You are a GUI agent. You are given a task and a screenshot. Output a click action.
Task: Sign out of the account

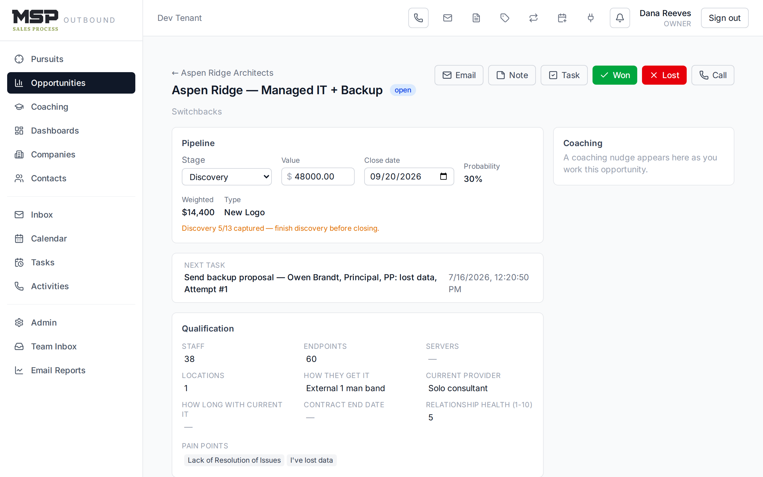(725, 18)
